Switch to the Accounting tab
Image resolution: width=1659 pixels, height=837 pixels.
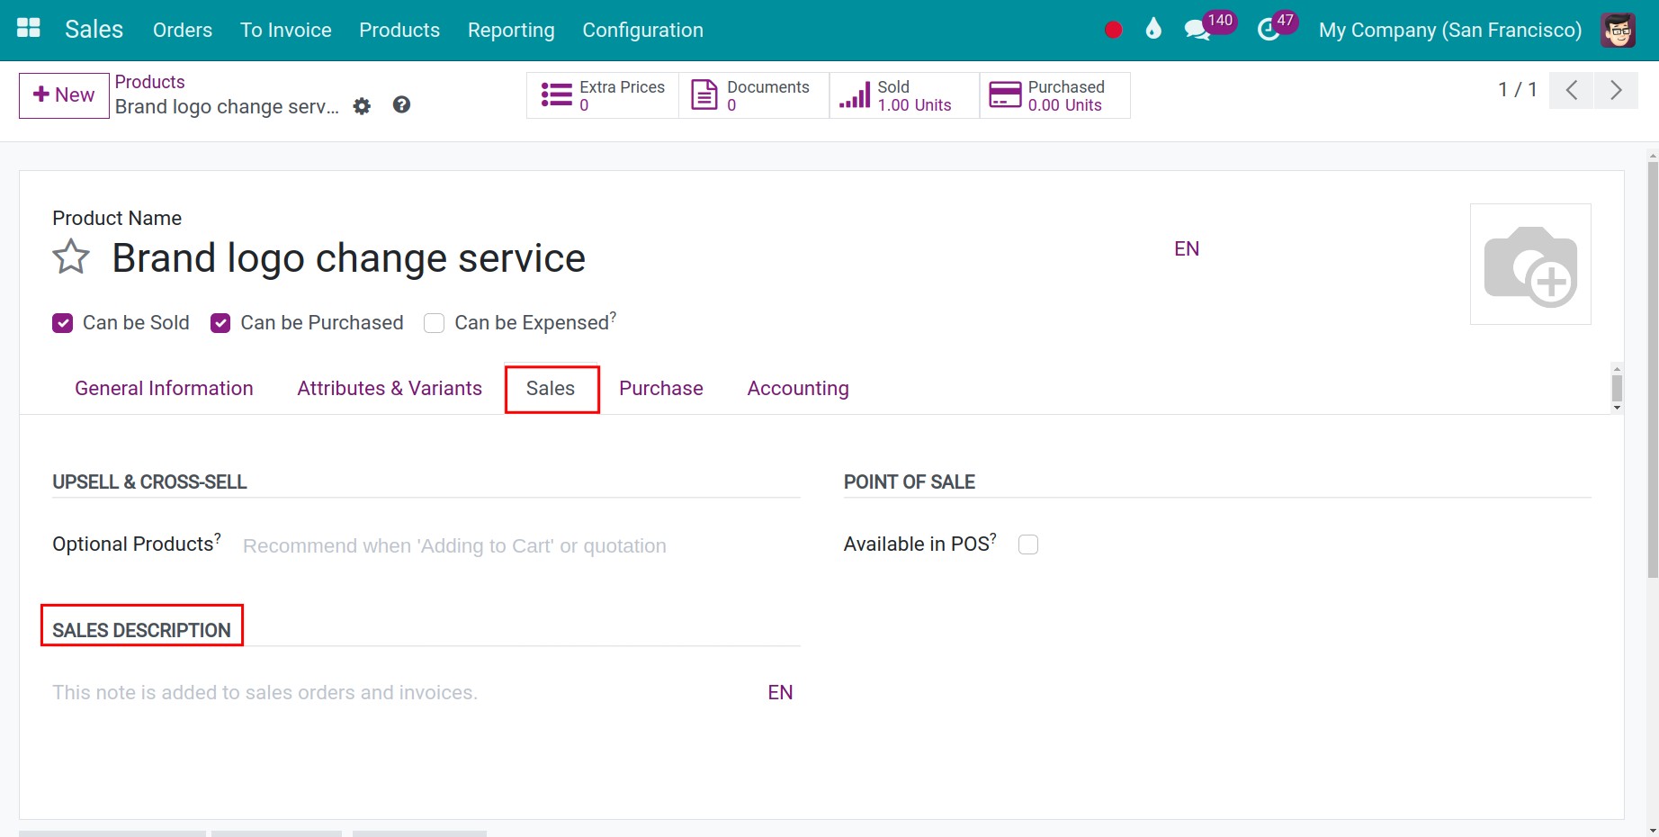click(x=797, y=388)
